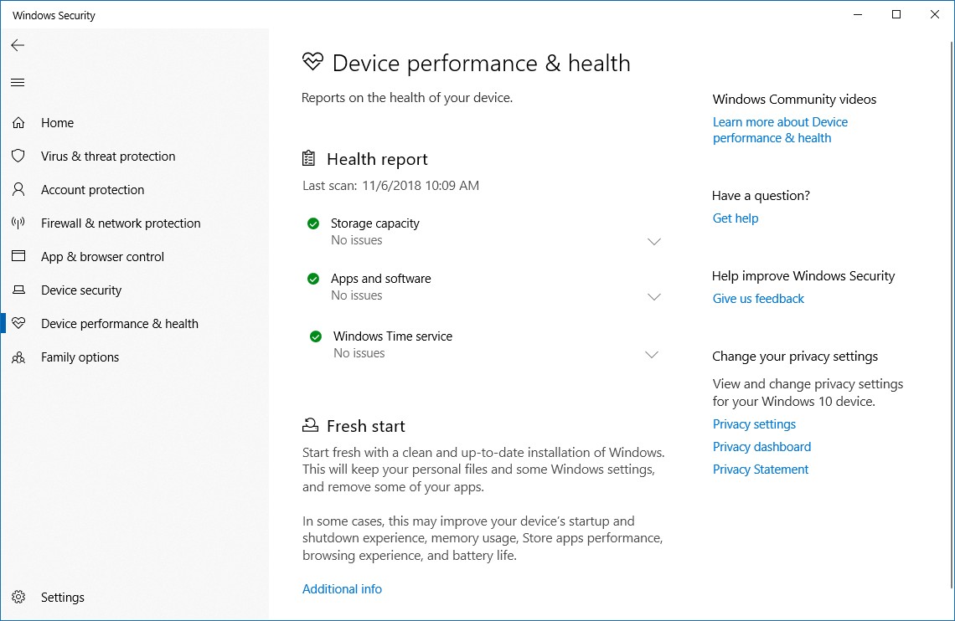Expand the Windows Time service chevron

(651, 355)
